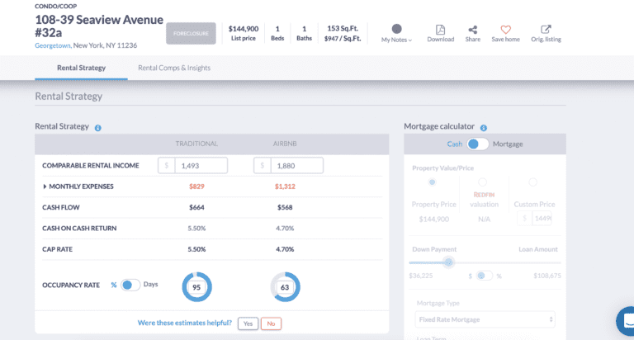Open the original listing external link icon

pyautogui.click(x=546, y=30)
